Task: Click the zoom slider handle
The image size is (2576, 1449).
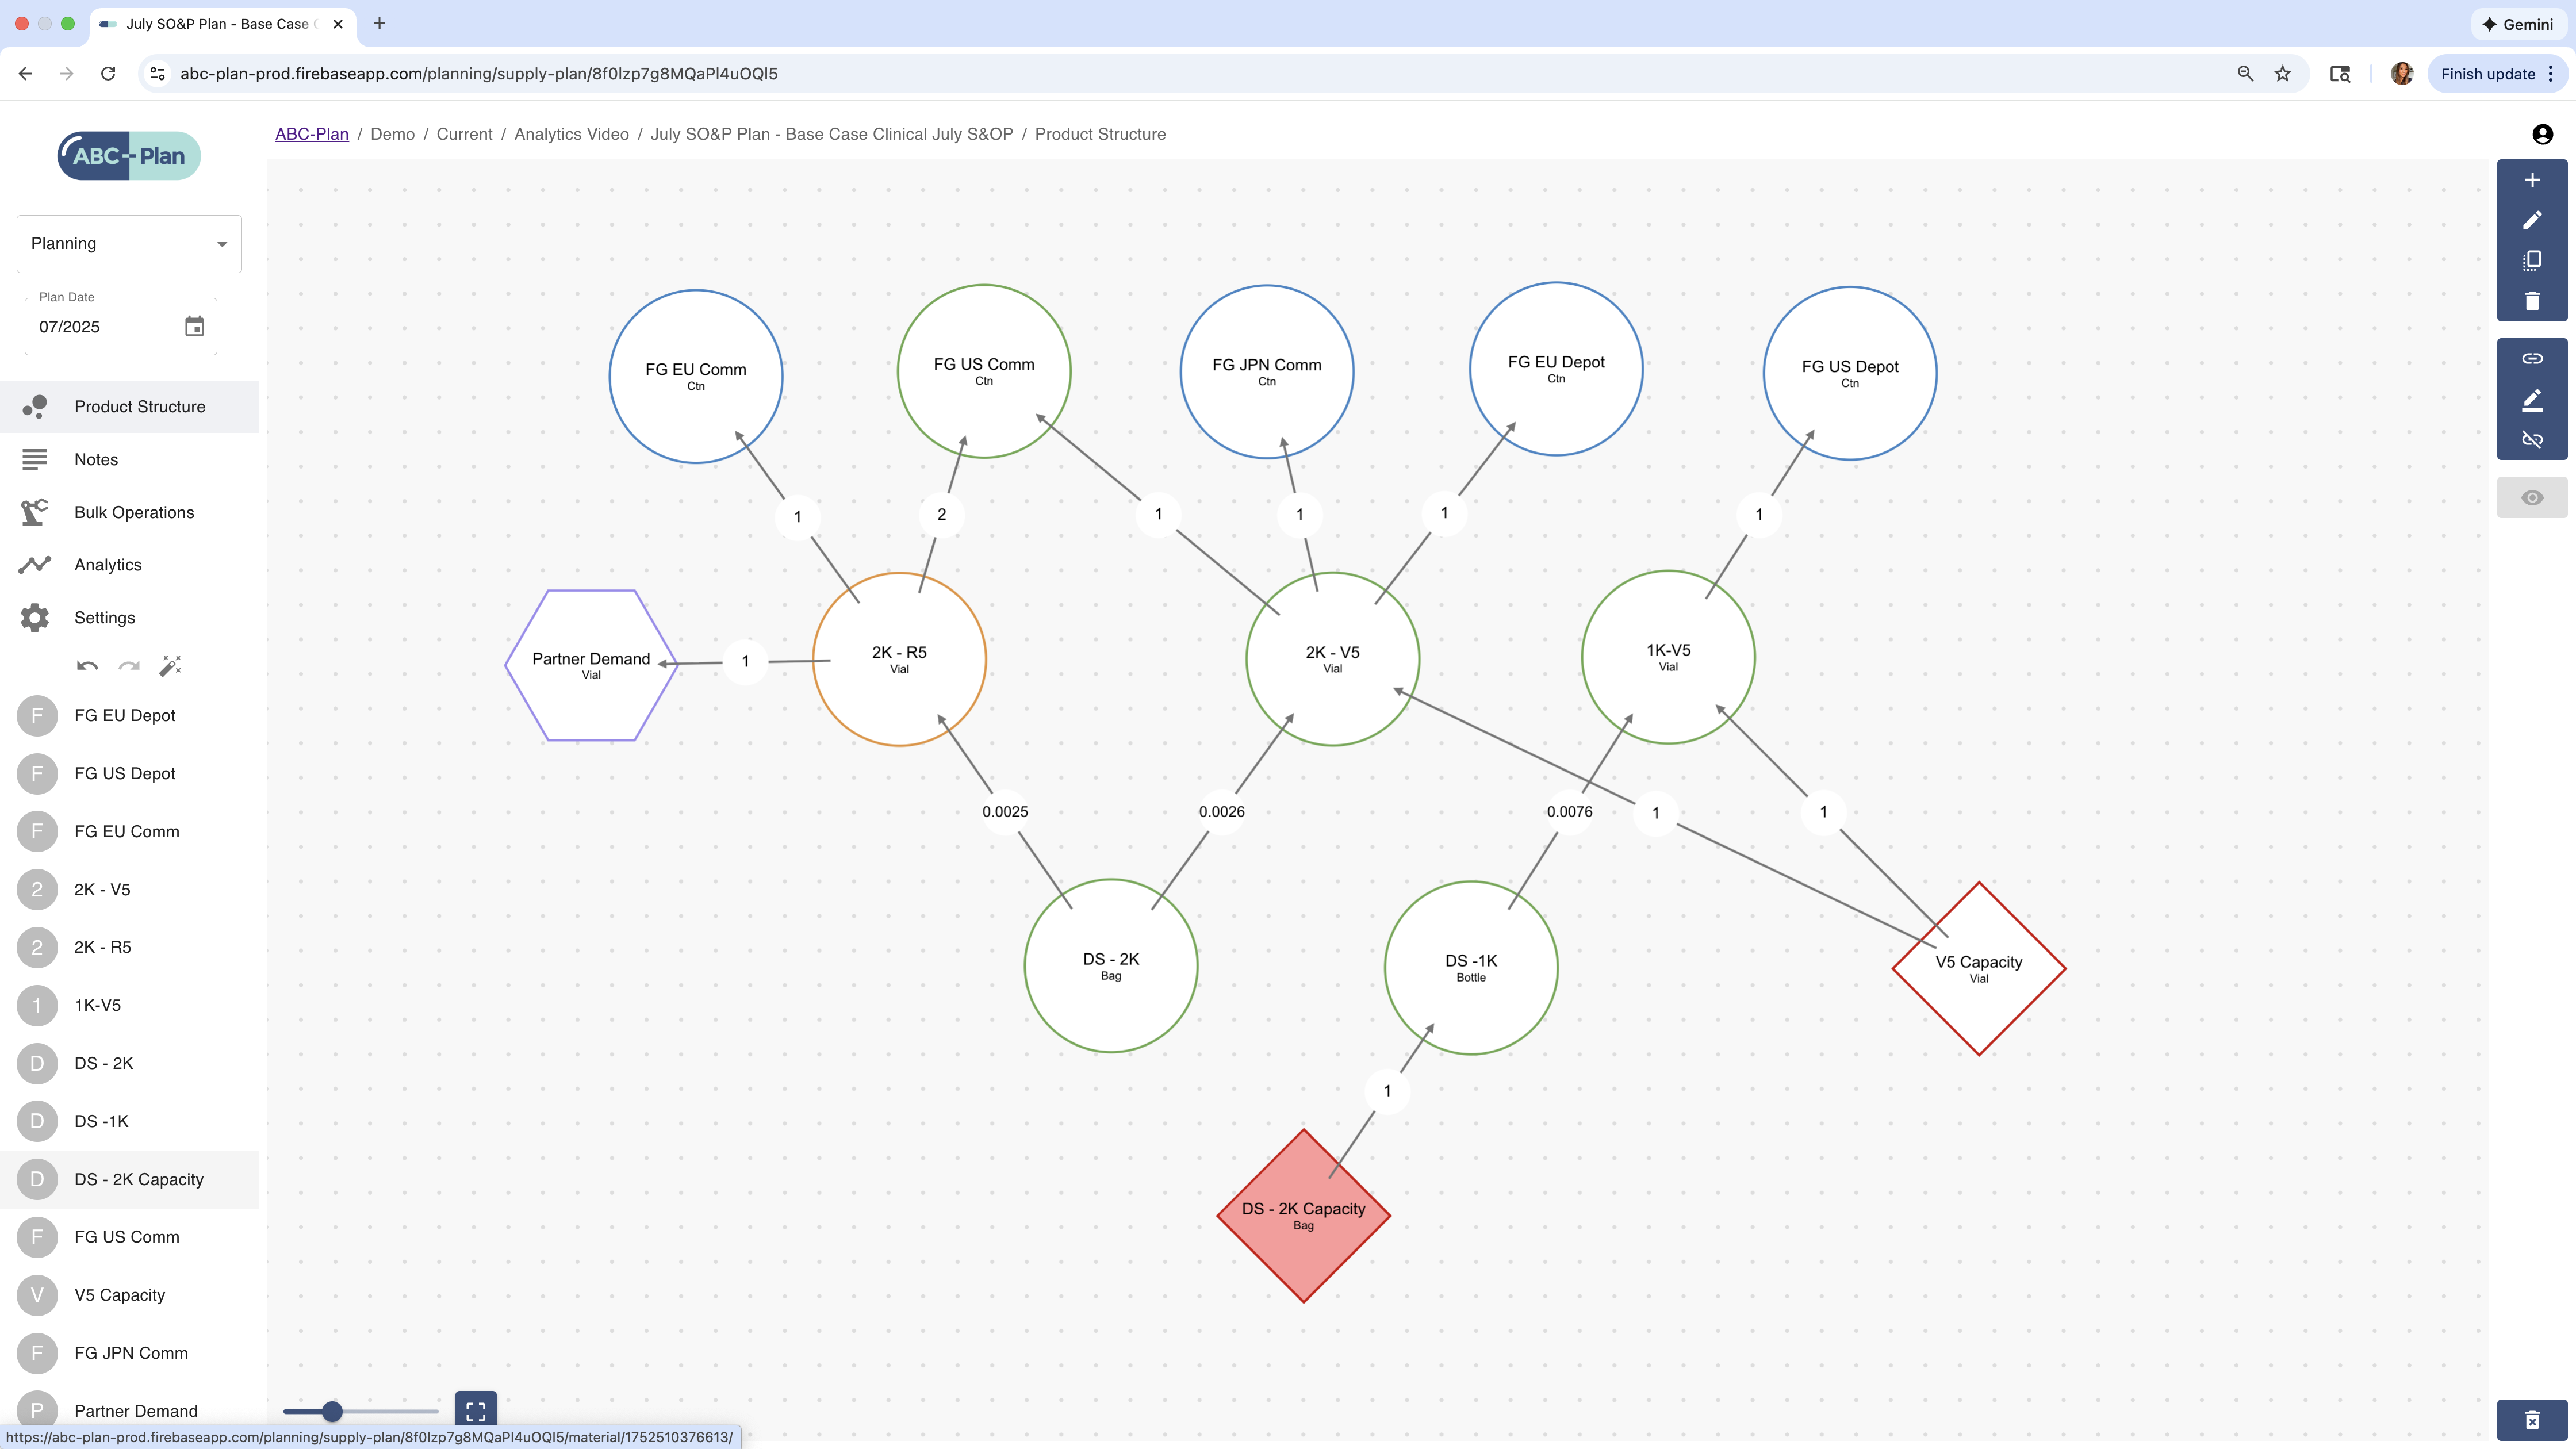Action: point(332,1411)
